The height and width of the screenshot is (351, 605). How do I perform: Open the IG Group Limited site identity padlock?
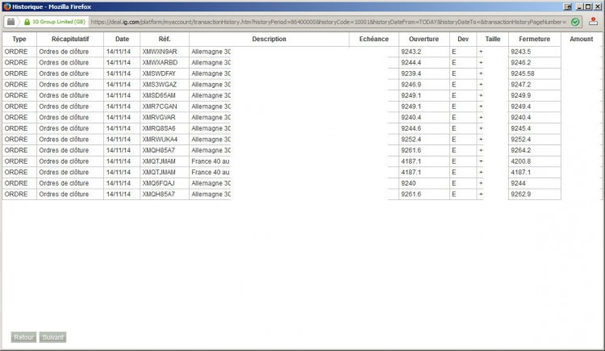pyautogui.click(x=27, y=22)
